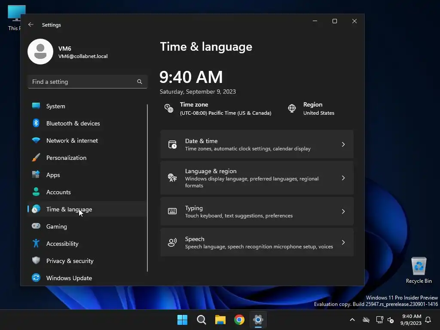This screenshot has width=440, height=330.
Task: Open the Personalization section
Action: click(x=66, y=158)
